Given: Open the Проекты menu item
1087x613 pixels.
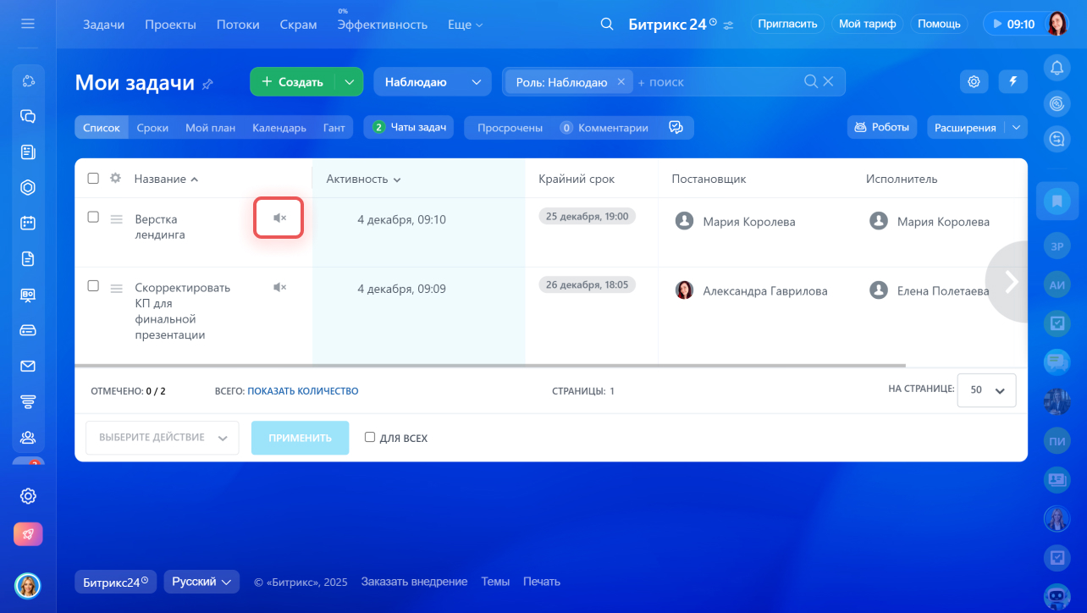Looking at the screenshot, I should (170, 25).
